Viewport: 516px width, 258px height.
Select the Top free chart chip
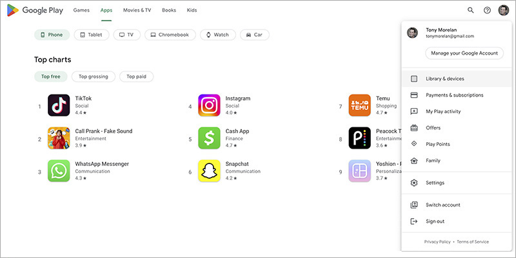tap(51, 77)
